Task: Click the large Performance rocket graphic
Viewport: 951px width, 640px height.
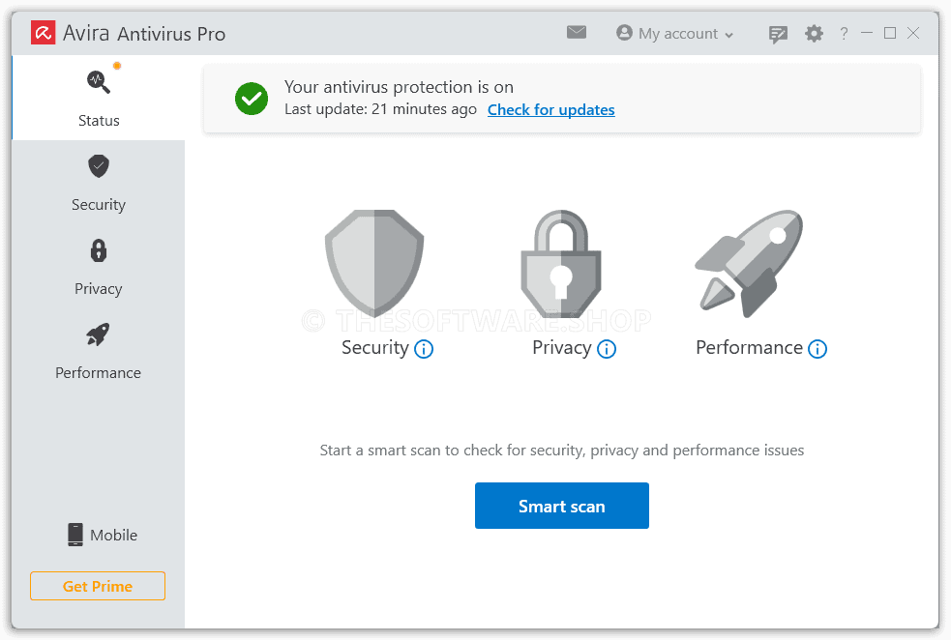Action: pyautogui.click(x=749, y=263)
